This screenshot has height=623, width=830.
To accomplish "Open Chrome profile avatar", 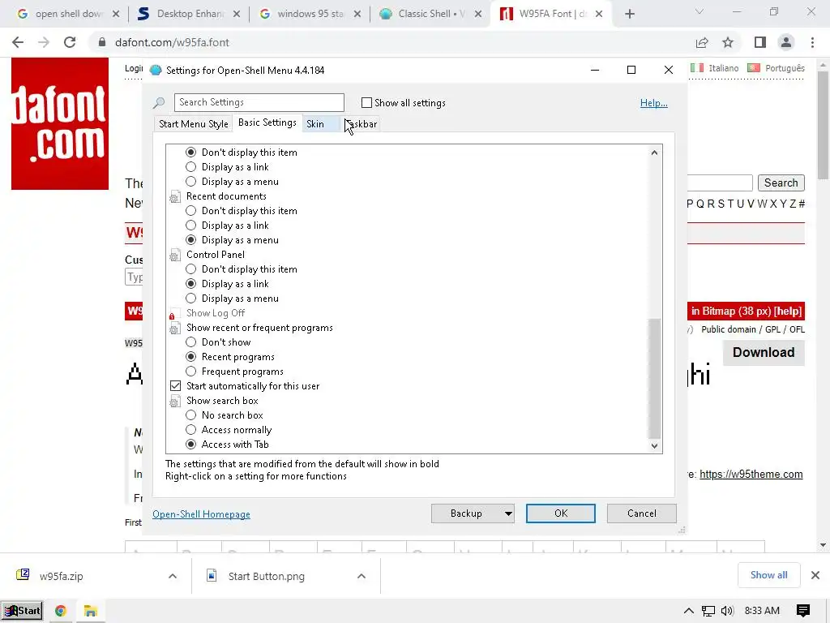I will pos(786,42).
